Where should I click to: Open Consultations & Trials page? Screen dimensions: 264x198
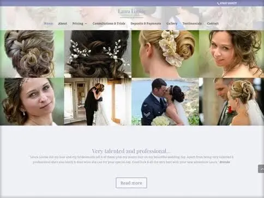pos(109,23)
